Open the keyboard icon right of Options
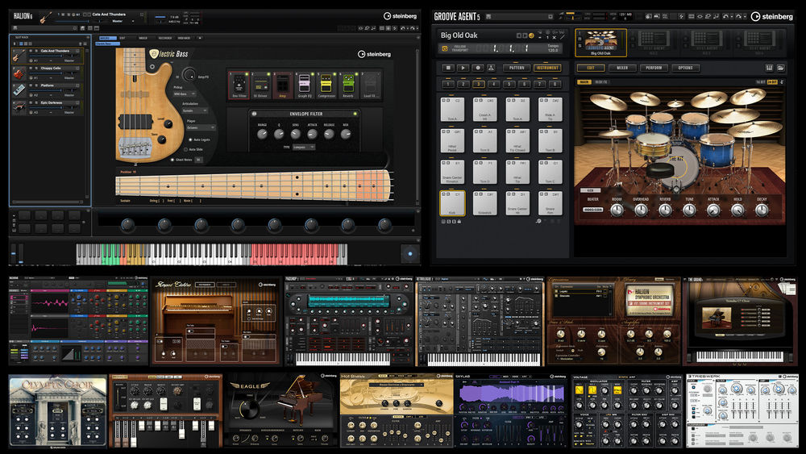Screen dimensions: 806x454 pyautogui.click(x=770, y=68)
